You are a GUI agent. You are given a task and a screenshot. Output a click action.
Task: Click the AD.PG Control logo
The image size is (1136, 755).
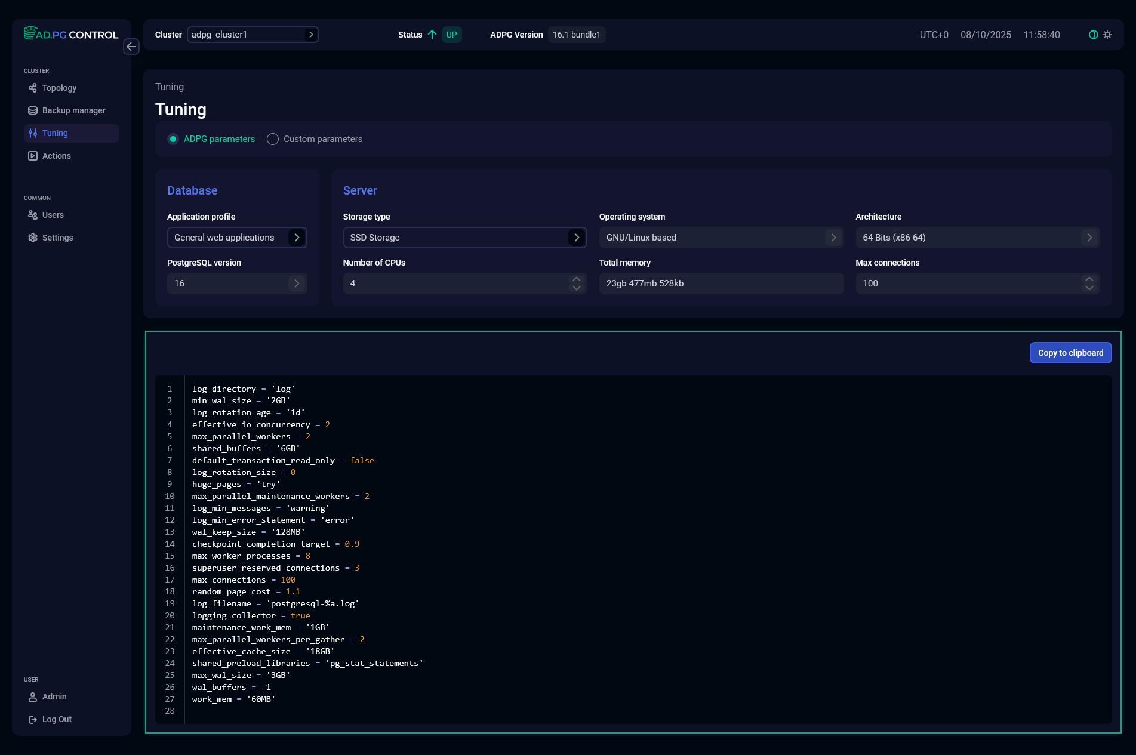(x=71, y=34)
